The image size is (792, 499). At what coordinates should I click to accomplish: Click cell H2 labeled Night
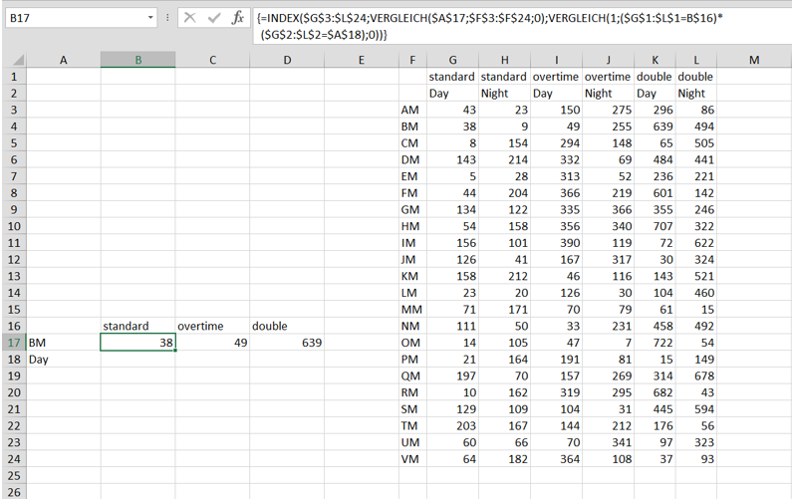pos(504,93)
